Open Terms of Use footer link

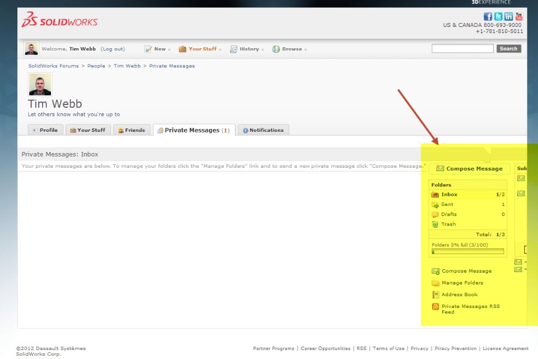[388, 348]
